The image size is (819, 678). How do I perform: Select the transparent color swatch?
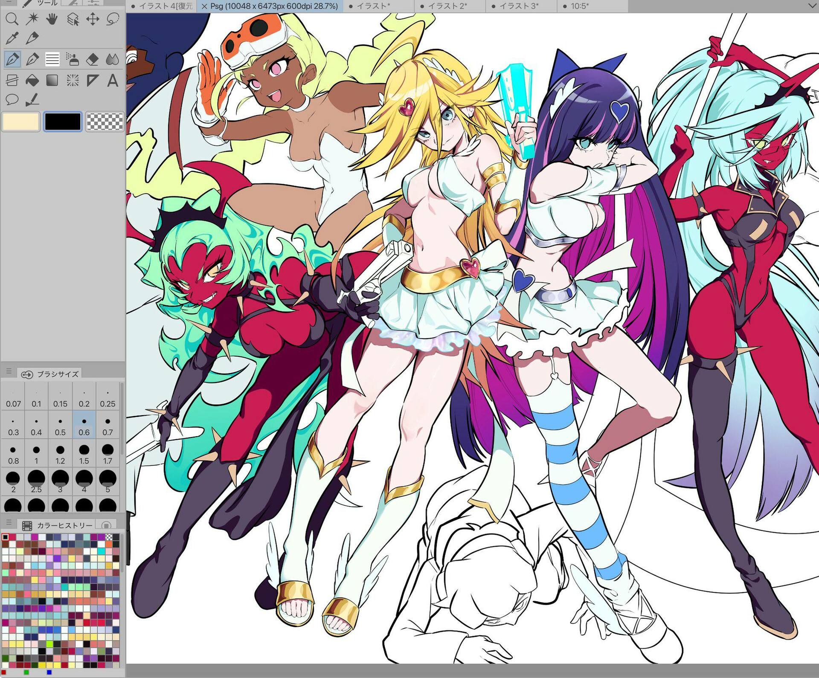point(105,122)
